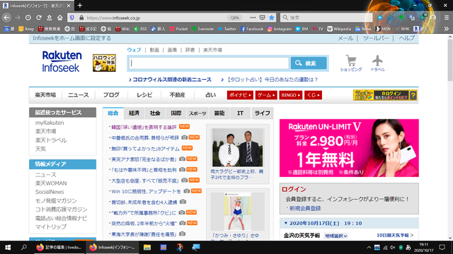Close the Infoseek browser tab
453x254 pixels.
coord(69,6)
